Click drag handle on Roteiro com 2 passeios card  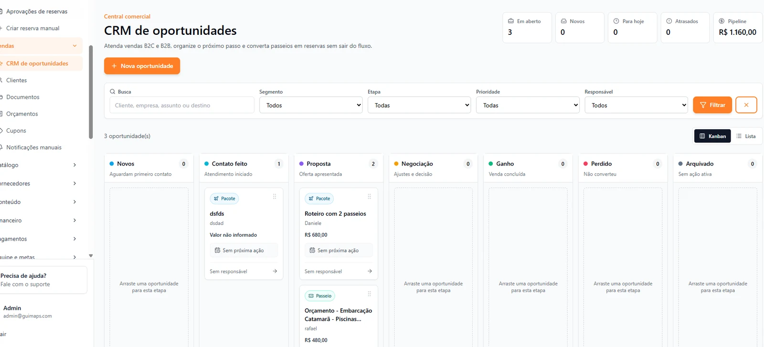click(x=369, y=197)
